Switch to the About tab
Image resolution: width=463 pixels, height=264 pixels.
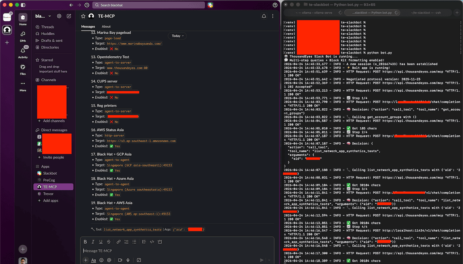tap(106, 27)
